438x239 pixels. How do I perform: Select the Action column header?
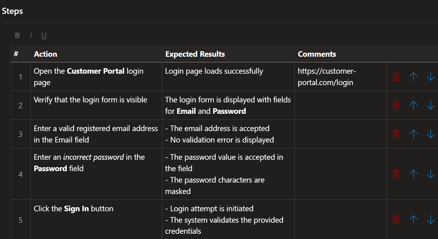point(45,54)
